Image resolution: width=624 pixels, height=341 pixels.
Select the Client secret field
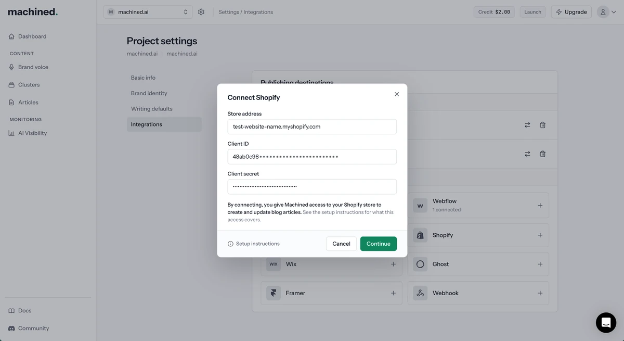[x=312, y=186]
